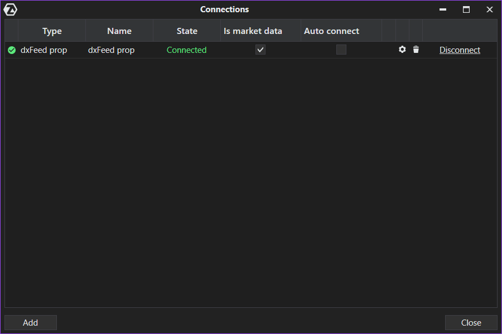Open settings for dxFeed prop connection
The width and height of the screenshot is (502, 334).
[402, 50]
